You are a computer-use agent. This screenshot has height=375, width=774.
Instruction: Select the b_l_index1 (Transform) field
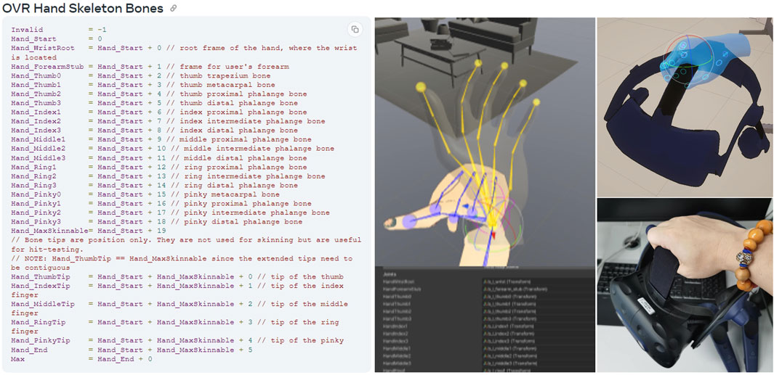click(539, 326)
